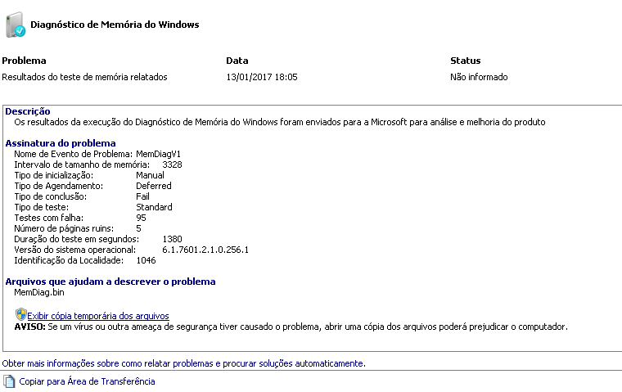This screenshot has width=622, height=392.
Task: Click the shield icon beside Exibir cópia
Action: [x=20, y=314]
